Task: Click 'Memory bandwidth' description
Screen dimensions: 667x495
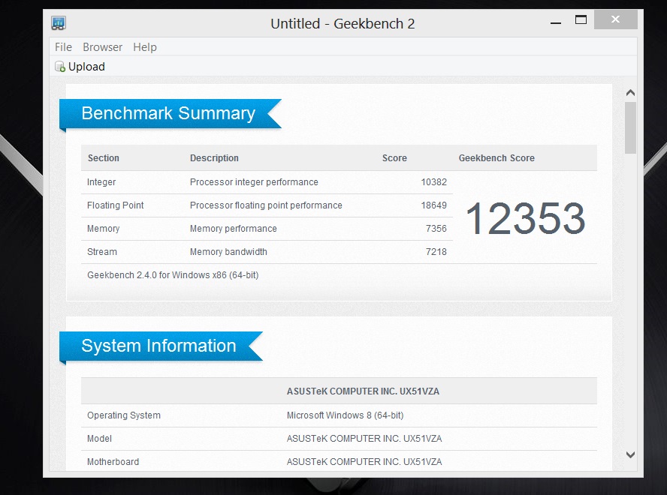Action: click(228, 252)
